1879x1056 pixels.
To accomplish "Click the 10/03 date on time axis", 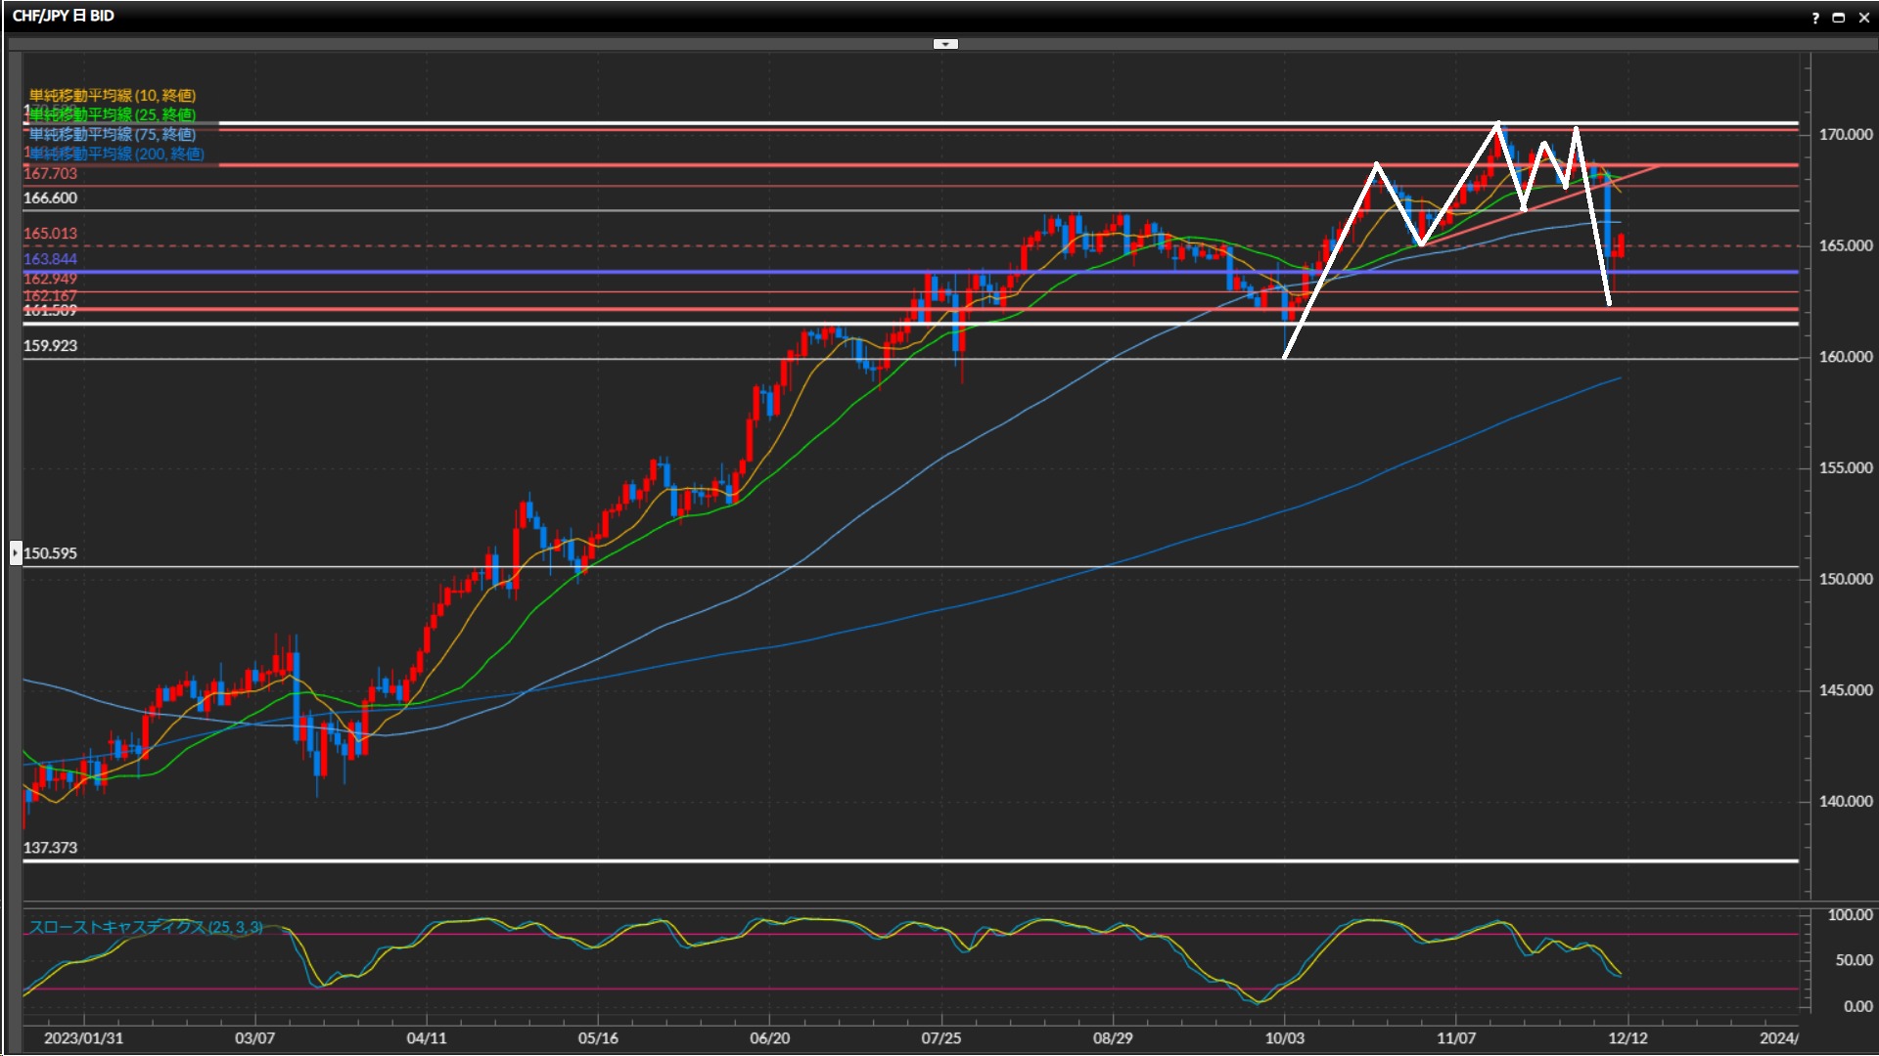I will [1285, 1038].
